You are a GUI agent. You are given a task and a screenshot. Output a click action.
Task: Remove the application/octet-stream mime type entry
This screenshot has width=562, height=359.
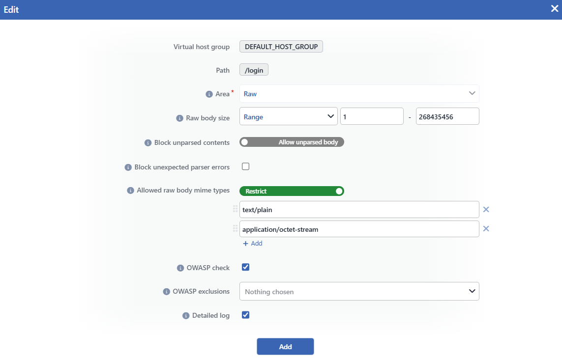pyautogui.click(x=486, y=229)
